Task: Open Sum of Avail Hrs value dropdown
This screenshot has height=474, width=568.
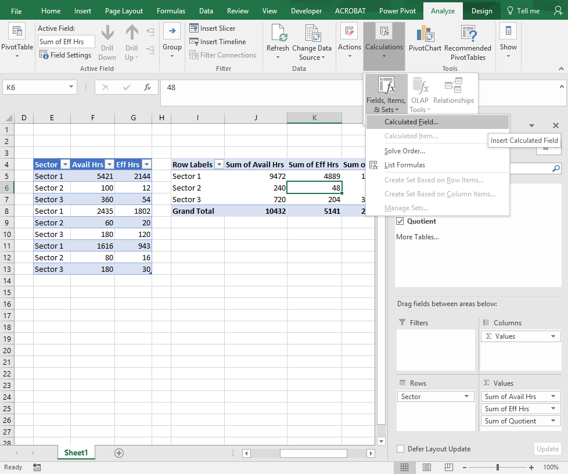Action: (x=553, y=396)
